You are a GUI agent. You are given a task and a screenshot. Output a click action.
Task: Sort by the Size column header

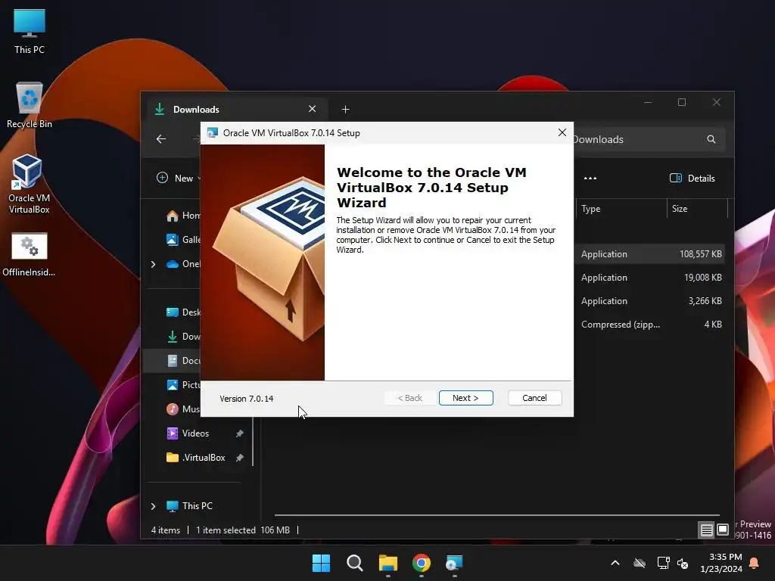[x=697, y=209]
